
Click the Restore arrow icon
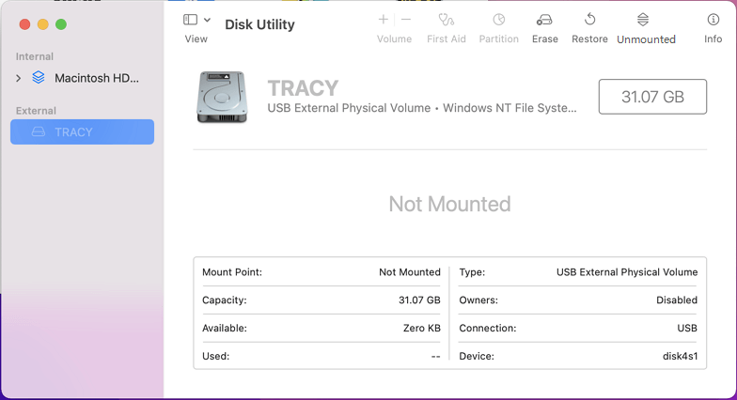point(589,20)
